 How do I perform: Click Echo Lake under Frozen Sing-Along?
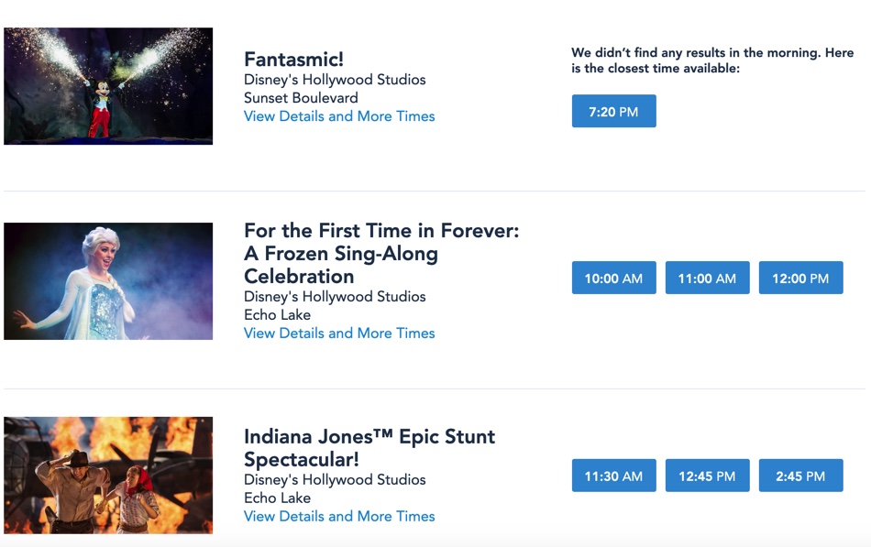pyautogui.click(x=277, y=315)
